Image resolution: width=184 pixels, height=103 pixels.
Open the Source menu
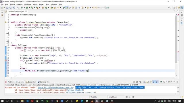point(12,5)
